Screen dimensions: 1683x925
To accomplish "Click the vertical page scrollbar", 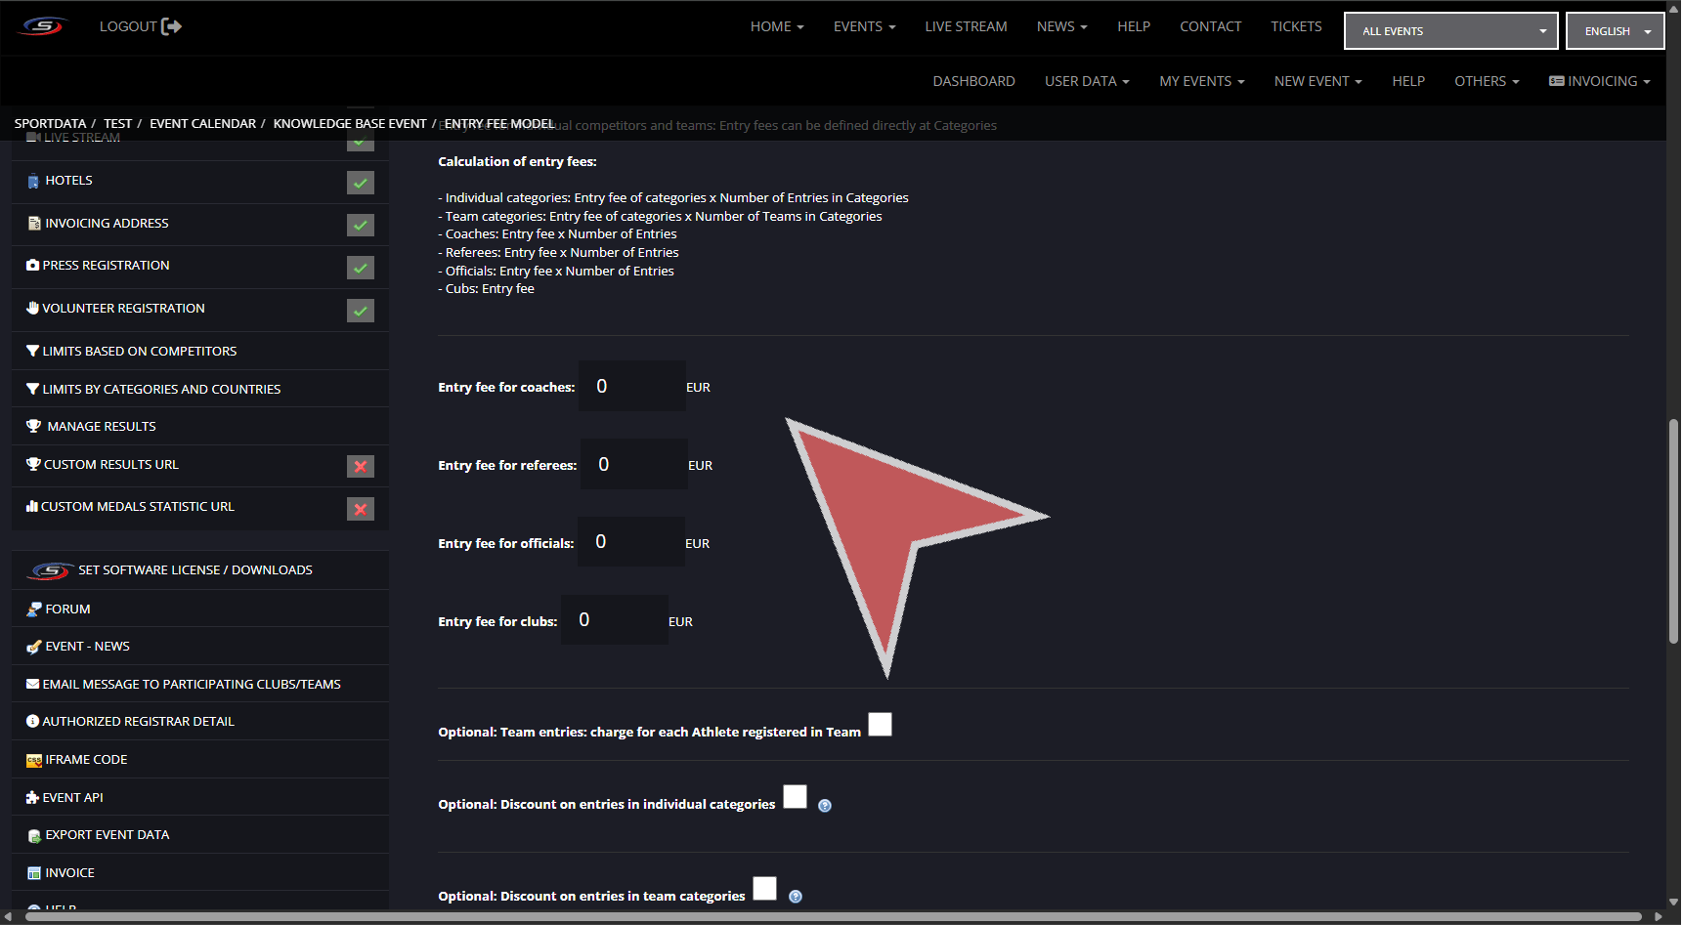I will pos(1673,531).
